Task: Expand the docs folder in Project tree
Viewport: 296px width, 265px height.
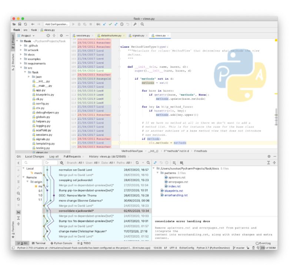Action: tap(21, 54)
